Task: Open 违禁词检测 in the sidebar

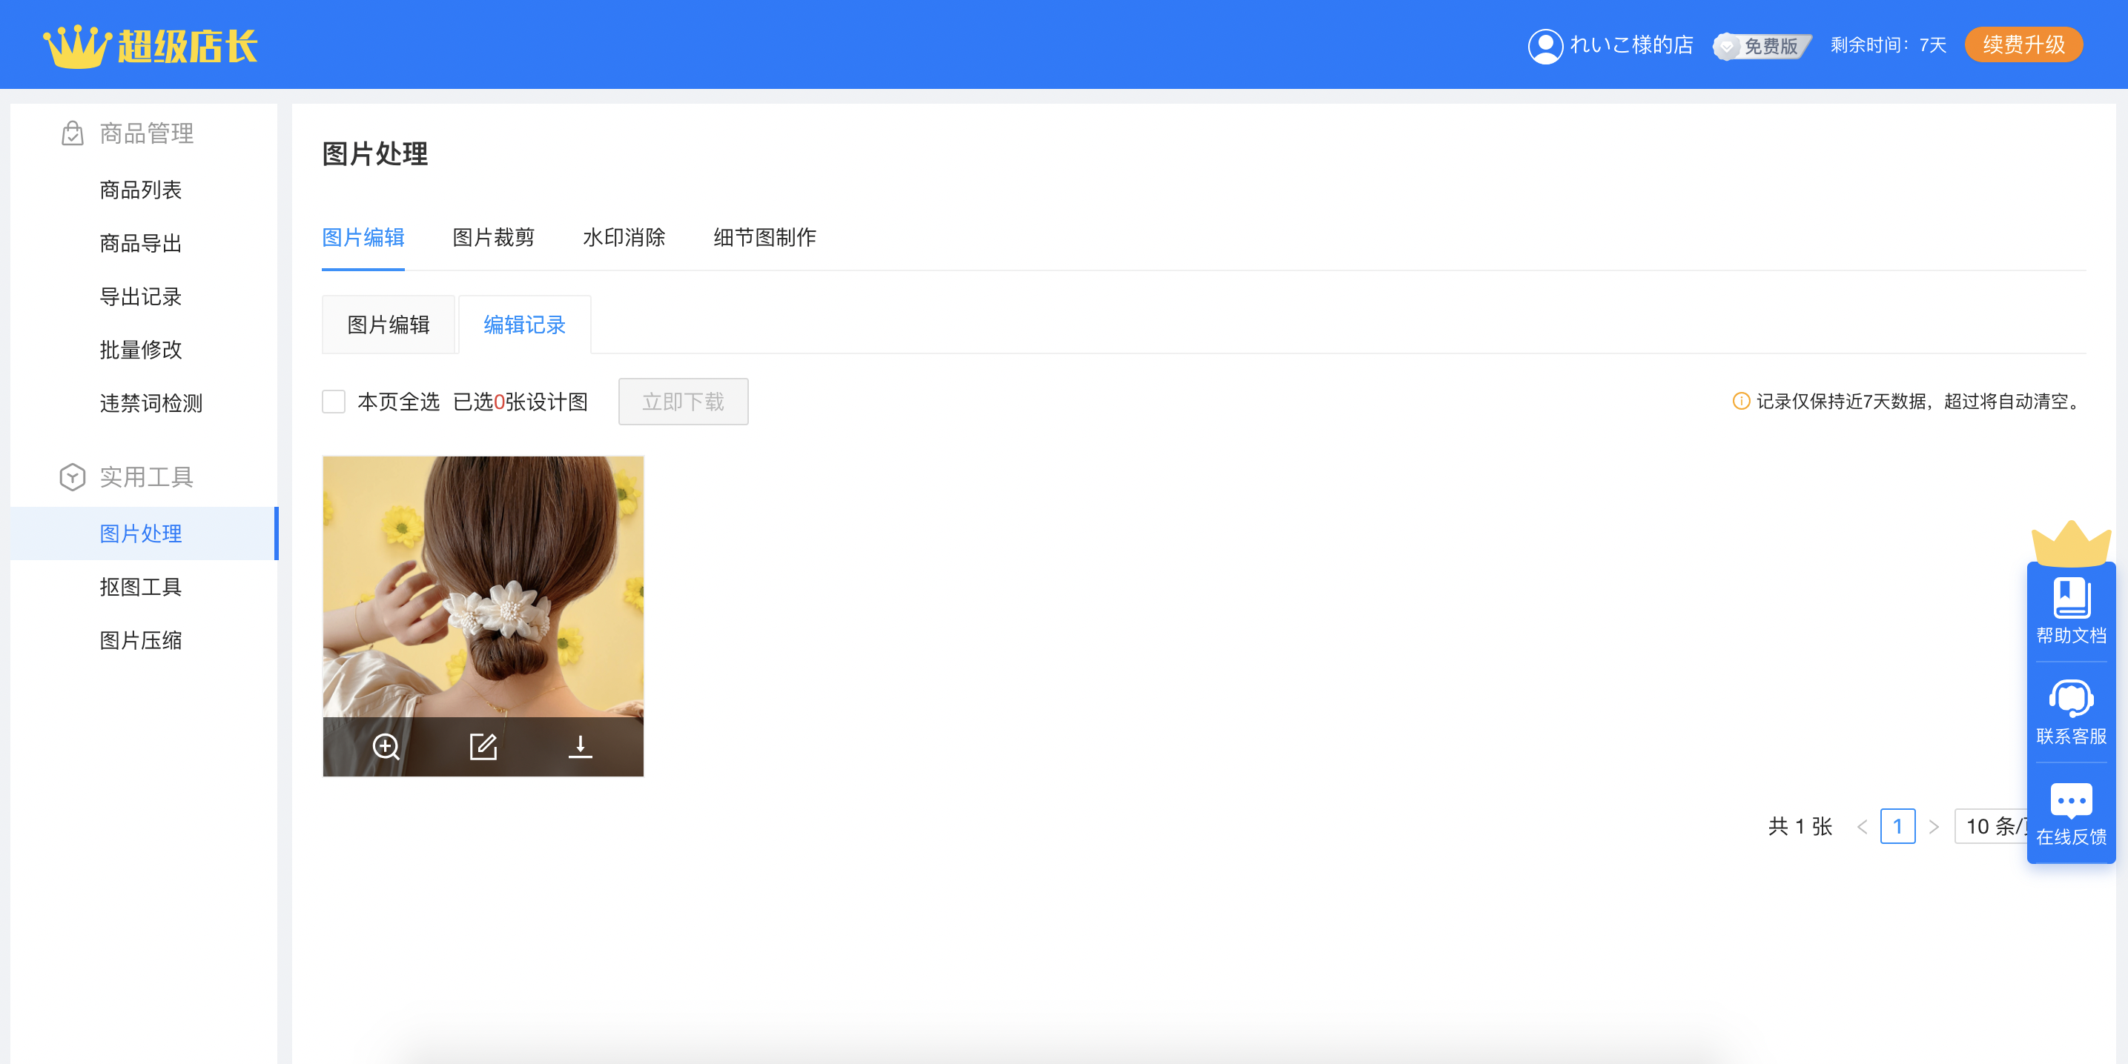Action: (x=151, y=403)
